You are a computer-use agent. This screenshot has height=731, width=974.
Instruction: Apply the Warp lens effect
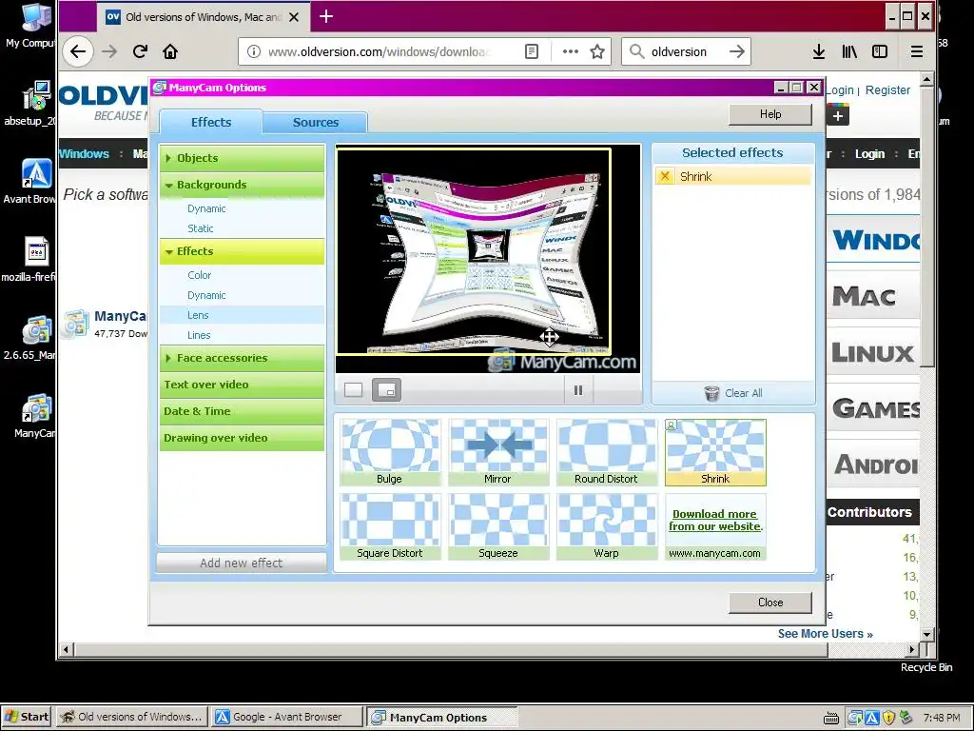[x=606, y=526]
